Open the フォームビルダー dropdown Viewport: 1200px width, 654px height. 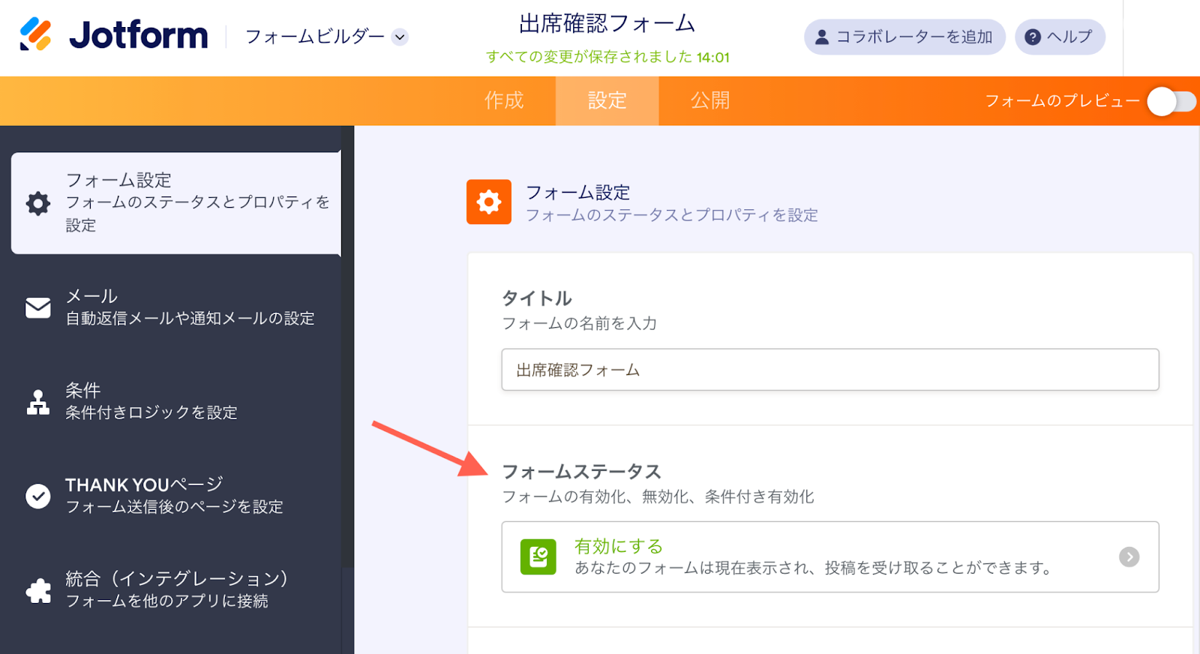(x=326, y=37)
